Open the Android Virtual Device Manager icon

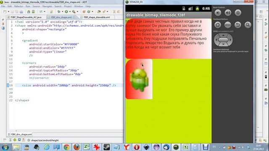33,12
